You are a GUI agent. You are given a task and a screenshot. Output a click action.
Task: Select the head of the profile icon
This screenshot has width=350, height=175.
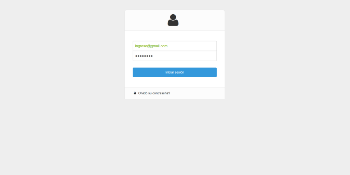[173, 17]
